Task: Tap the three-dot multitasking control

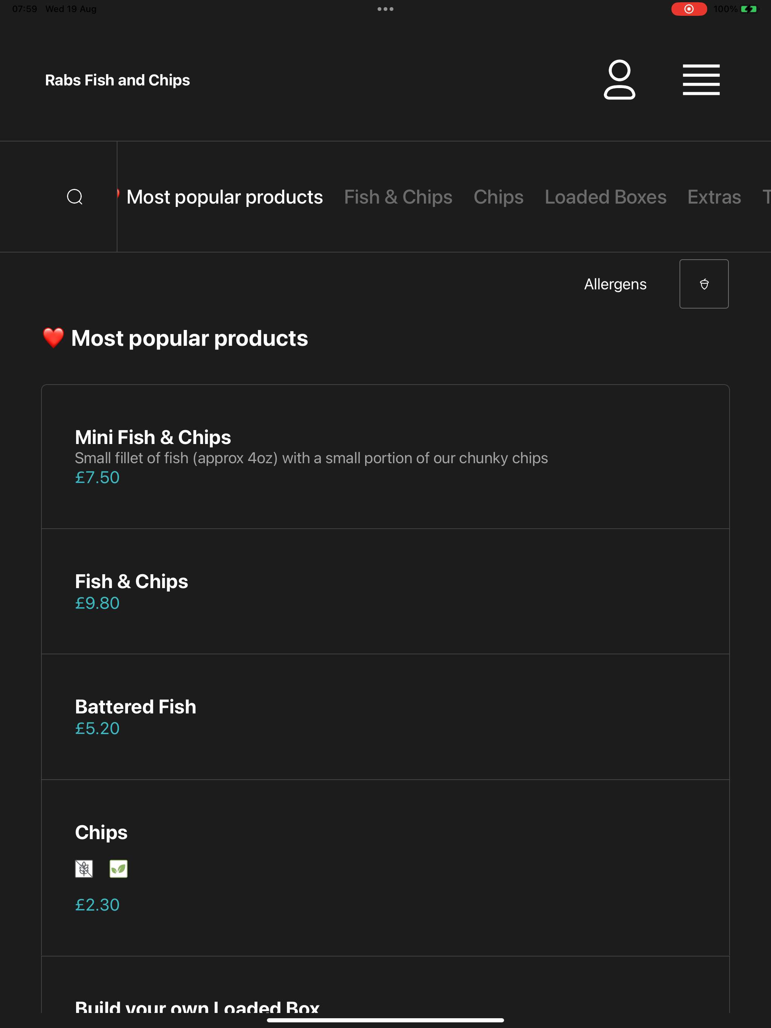Action: click(385, 9)
